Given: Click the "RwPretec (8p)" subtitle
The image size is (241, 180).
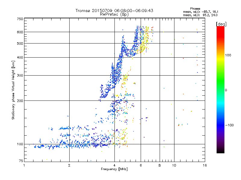Looking at the screenshot, I should 114,14.
